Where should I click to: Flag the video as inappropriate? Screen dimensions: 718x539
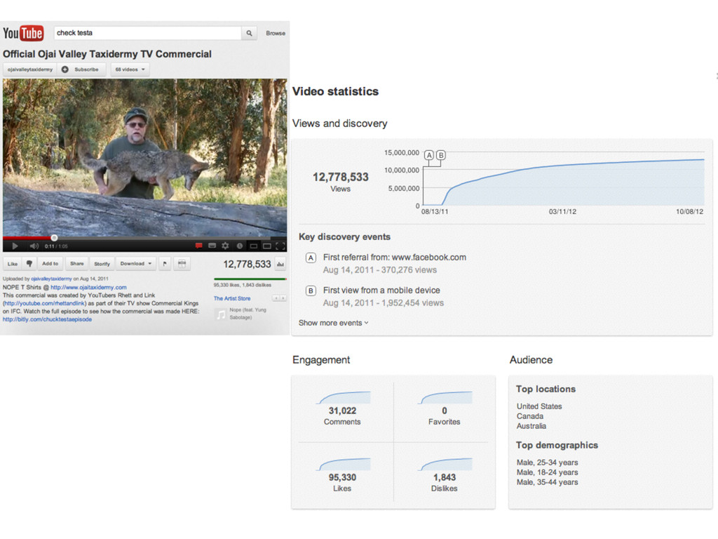[165, 264]
